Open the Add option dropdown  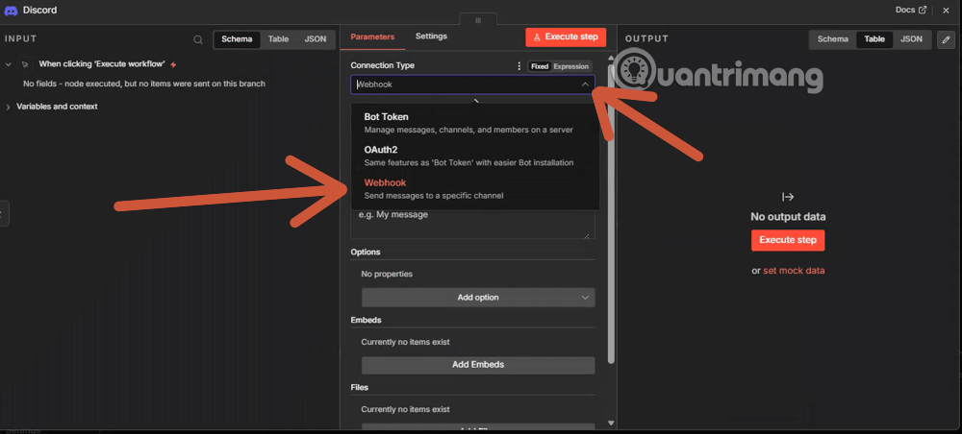point(478,298)
